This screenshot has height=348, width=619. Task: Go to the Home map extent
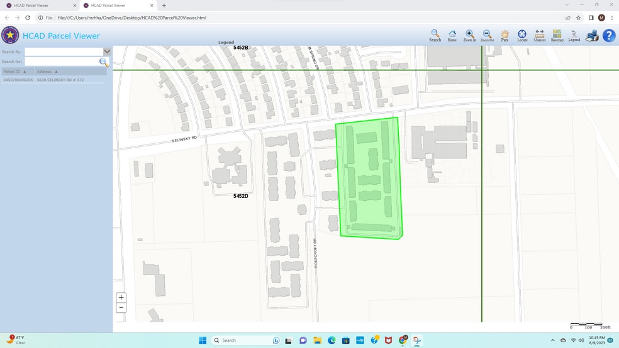click(x=452, y=35)
